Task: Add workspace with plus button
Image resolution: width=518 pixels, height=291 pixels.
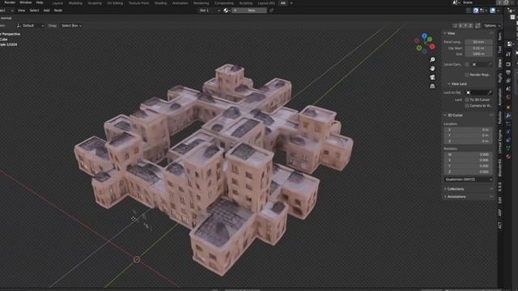Action: click(x=291, y=3)
